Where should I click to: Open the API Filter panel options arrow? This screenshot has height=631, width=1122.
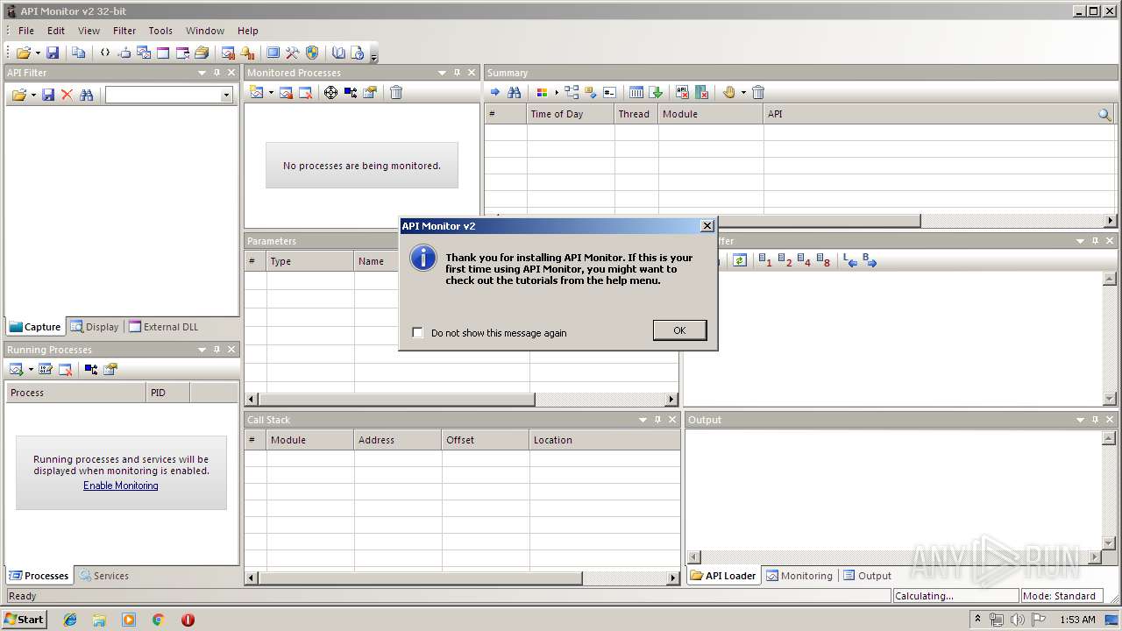202,73
